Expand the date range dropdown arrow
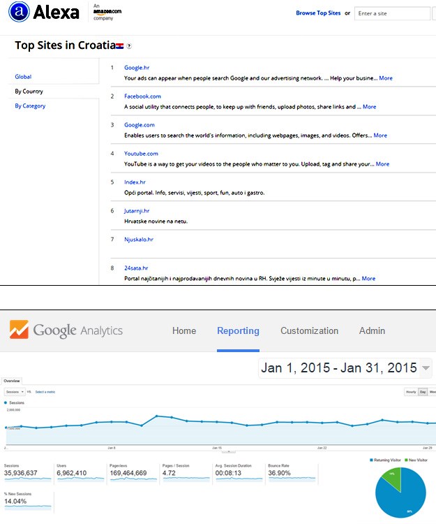The image size is (436, 524). pos(426,368)
